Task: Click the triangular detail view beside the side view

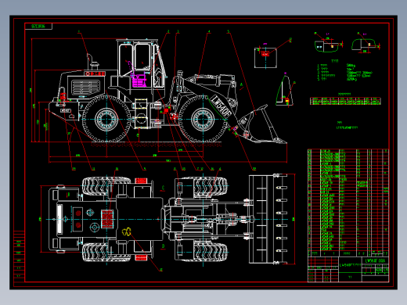Action: (284, 90)
